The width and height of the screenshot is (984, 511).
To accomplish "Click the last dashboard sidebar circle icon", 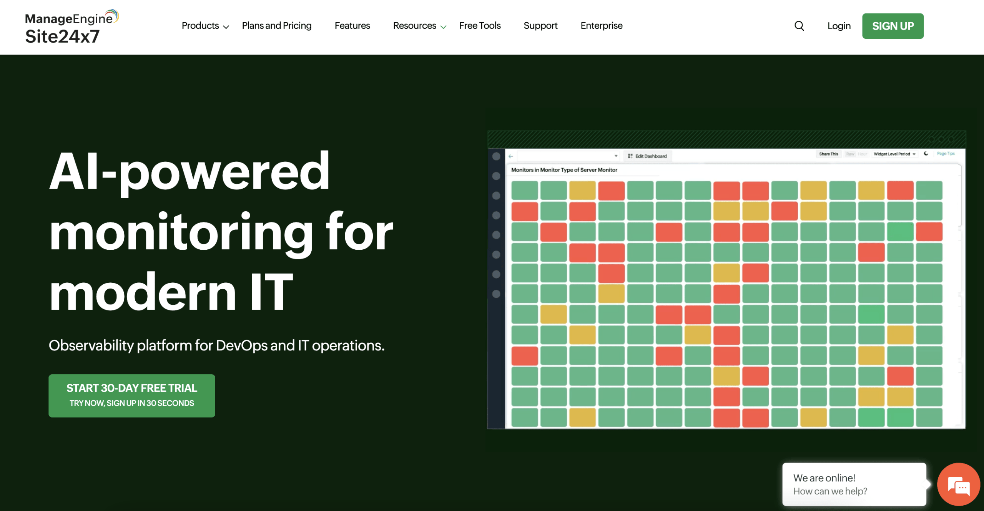I will pos(496,294).
